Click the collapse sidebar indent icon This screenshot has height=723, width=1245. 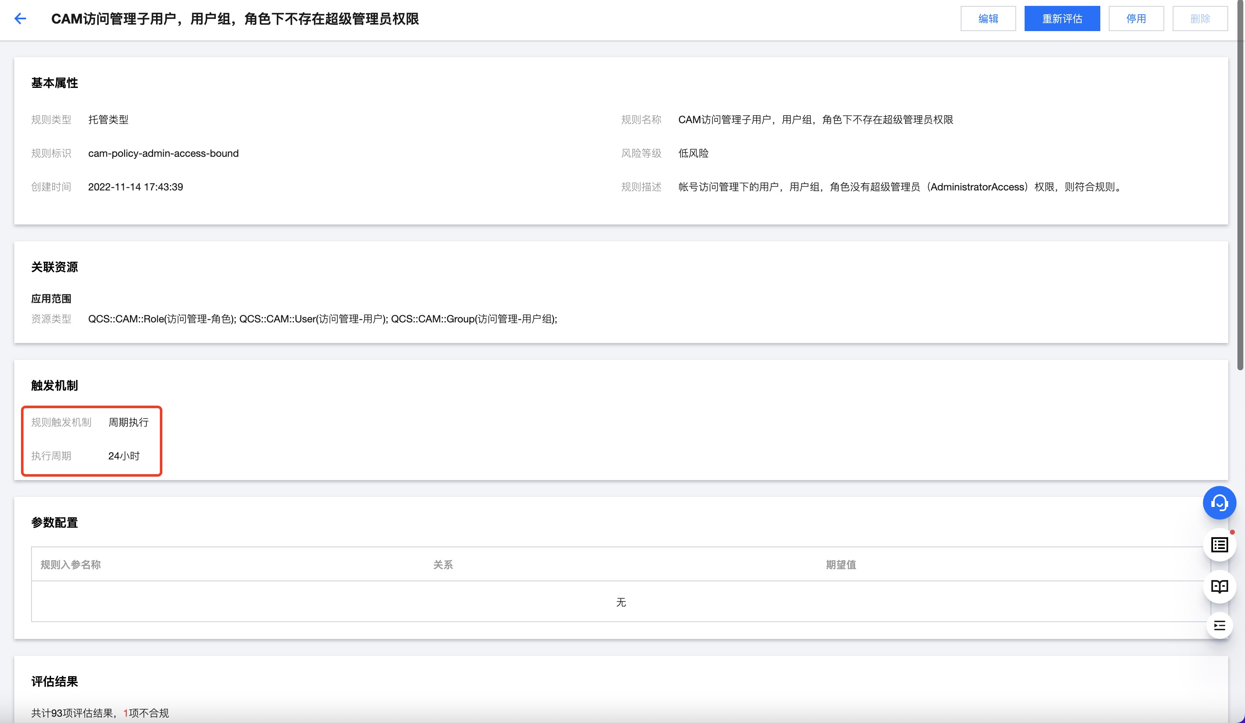tap(1219, 626)
